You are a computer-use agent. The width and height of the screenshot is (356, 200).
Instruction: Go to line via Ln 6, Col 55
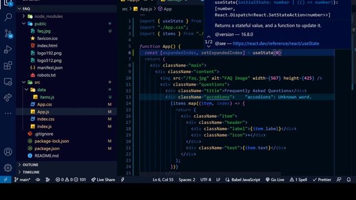click(163, 179)
